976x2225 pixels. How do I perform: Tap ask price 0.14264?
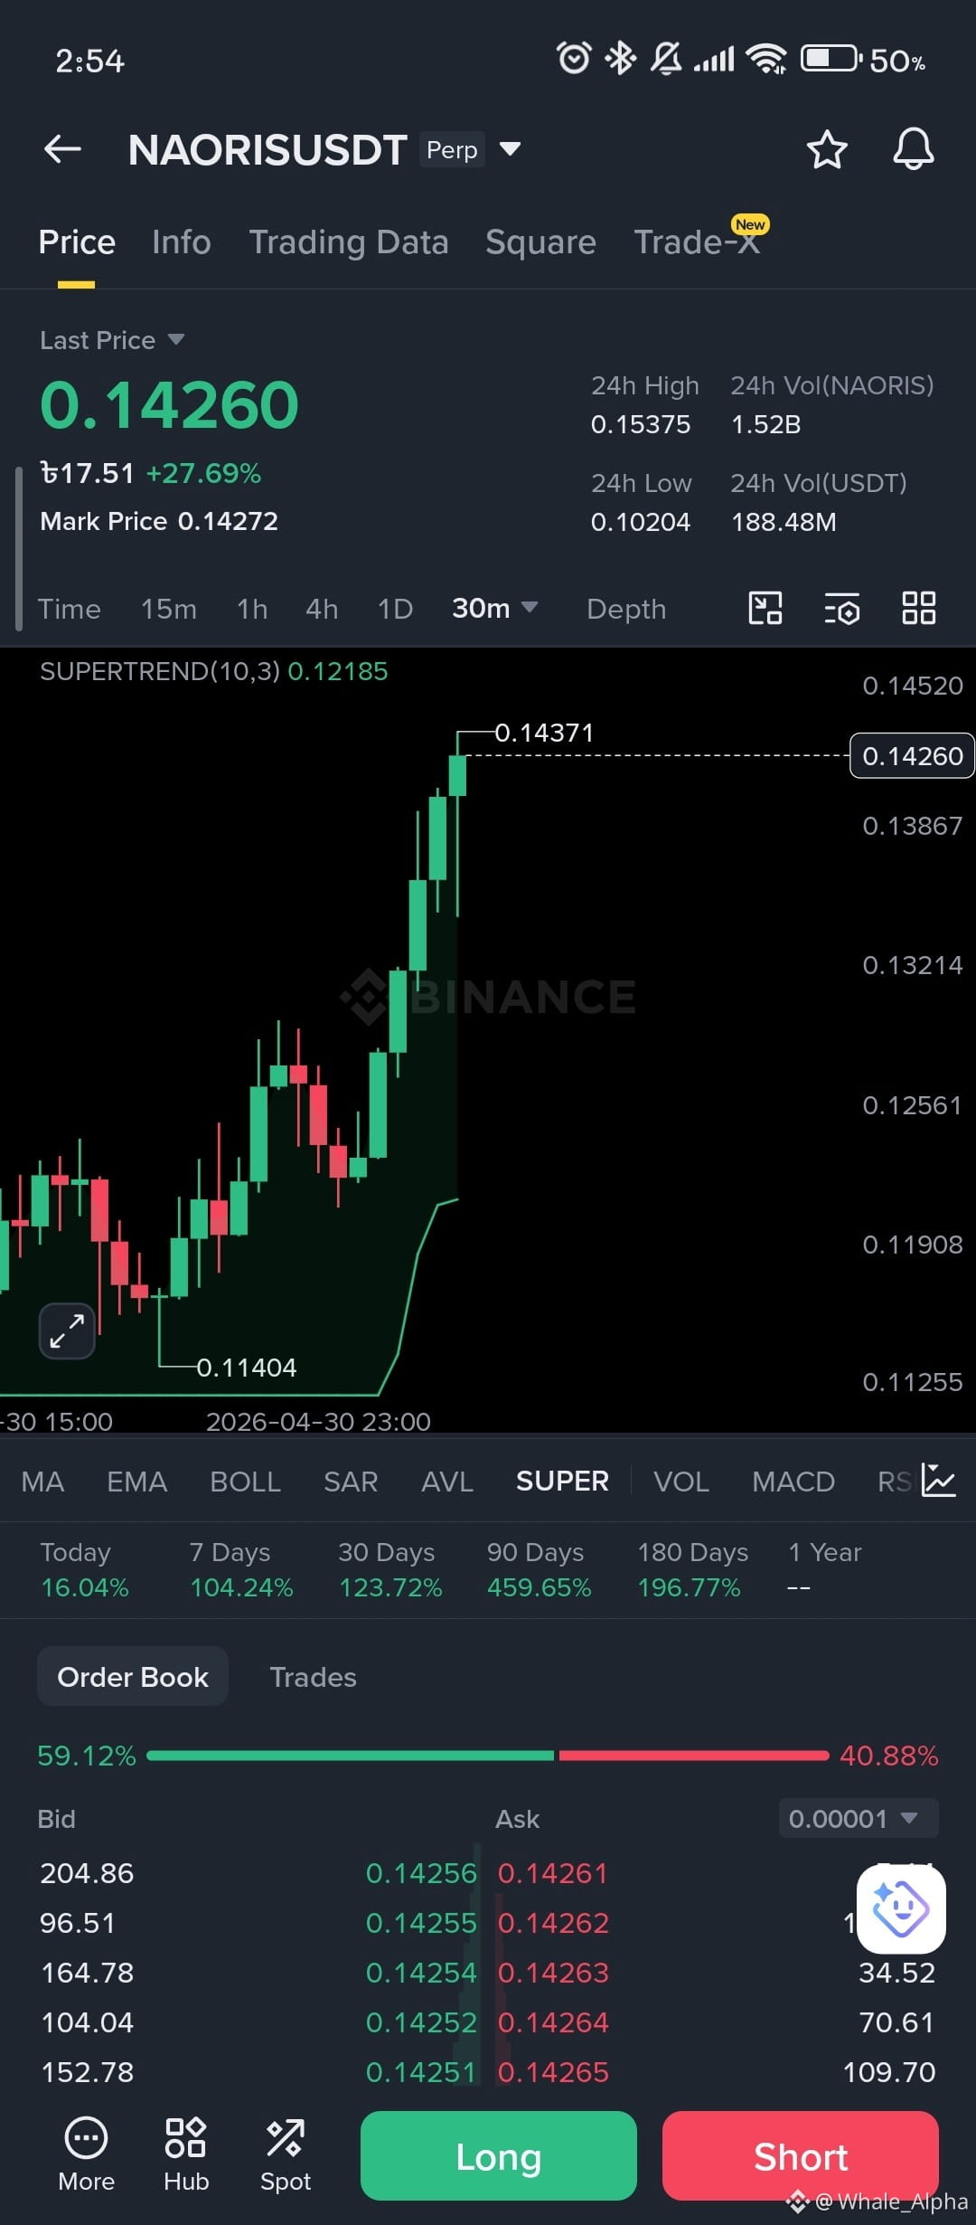point(553,2022)
